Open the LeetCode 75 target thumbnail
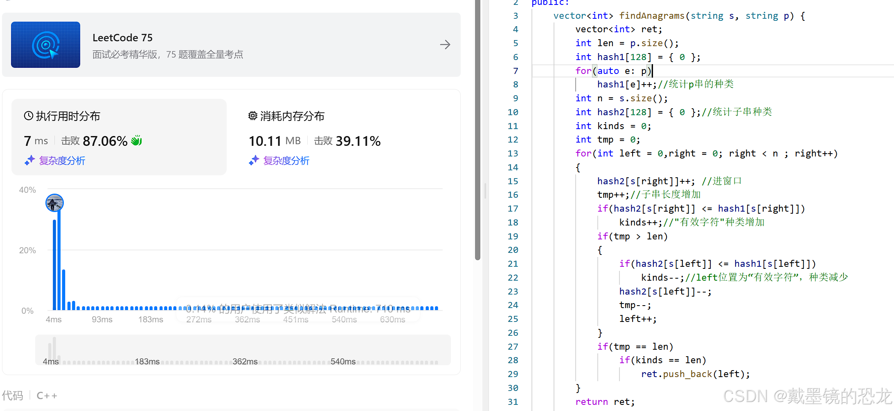The image size is (894, 411). point(45,45)
